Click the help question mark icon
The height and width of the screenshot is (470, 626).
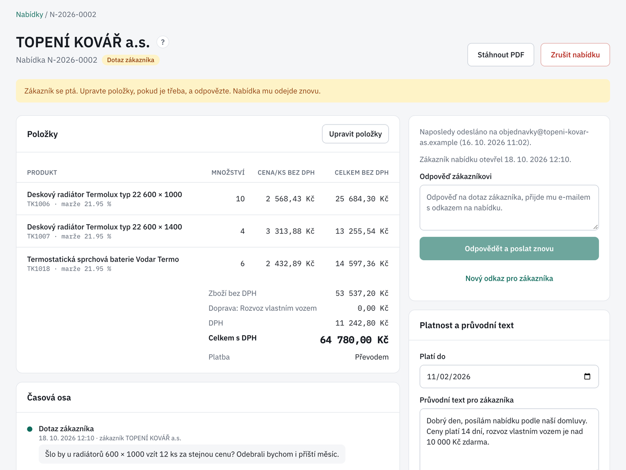[163, 42]
